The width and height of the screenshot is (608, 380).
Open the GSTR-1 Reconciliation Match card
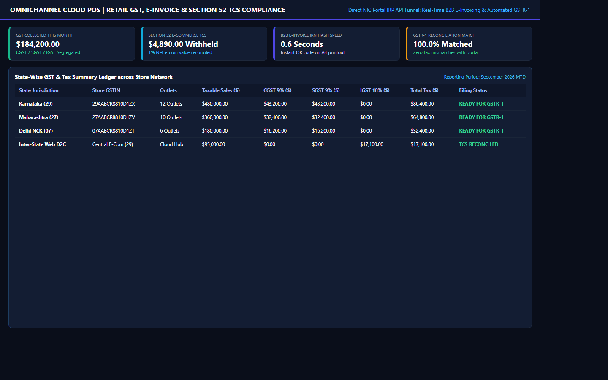(x=469, y=43)
